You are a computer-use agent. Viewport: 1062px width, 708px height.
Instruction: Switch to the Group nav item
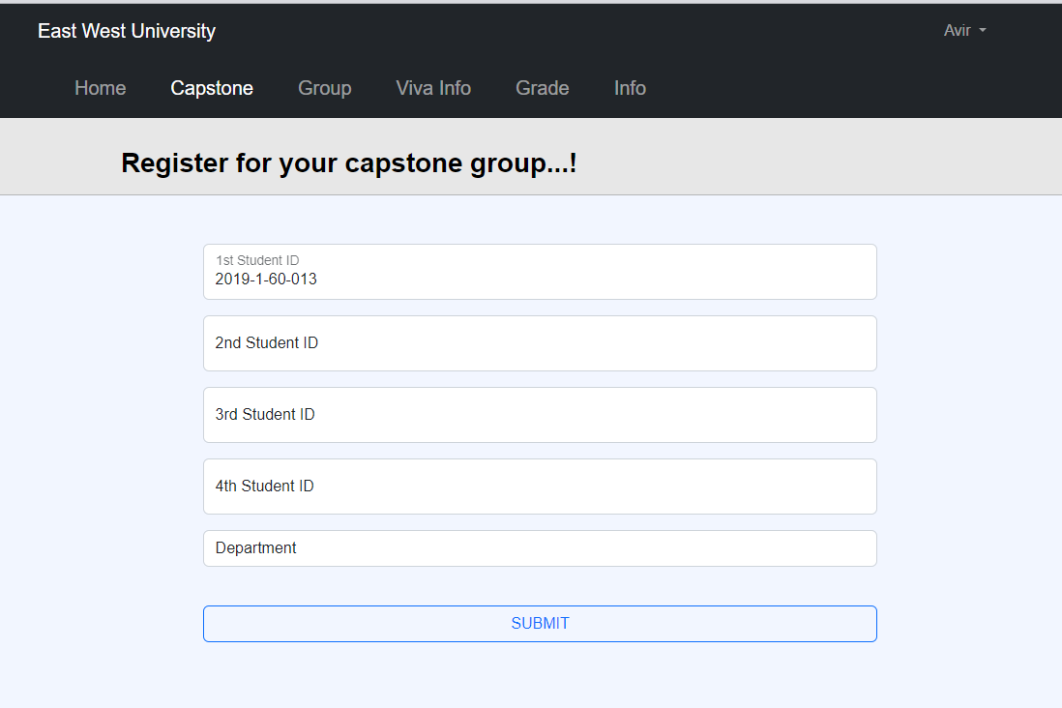pyautogui.click(x=324, y=88)
